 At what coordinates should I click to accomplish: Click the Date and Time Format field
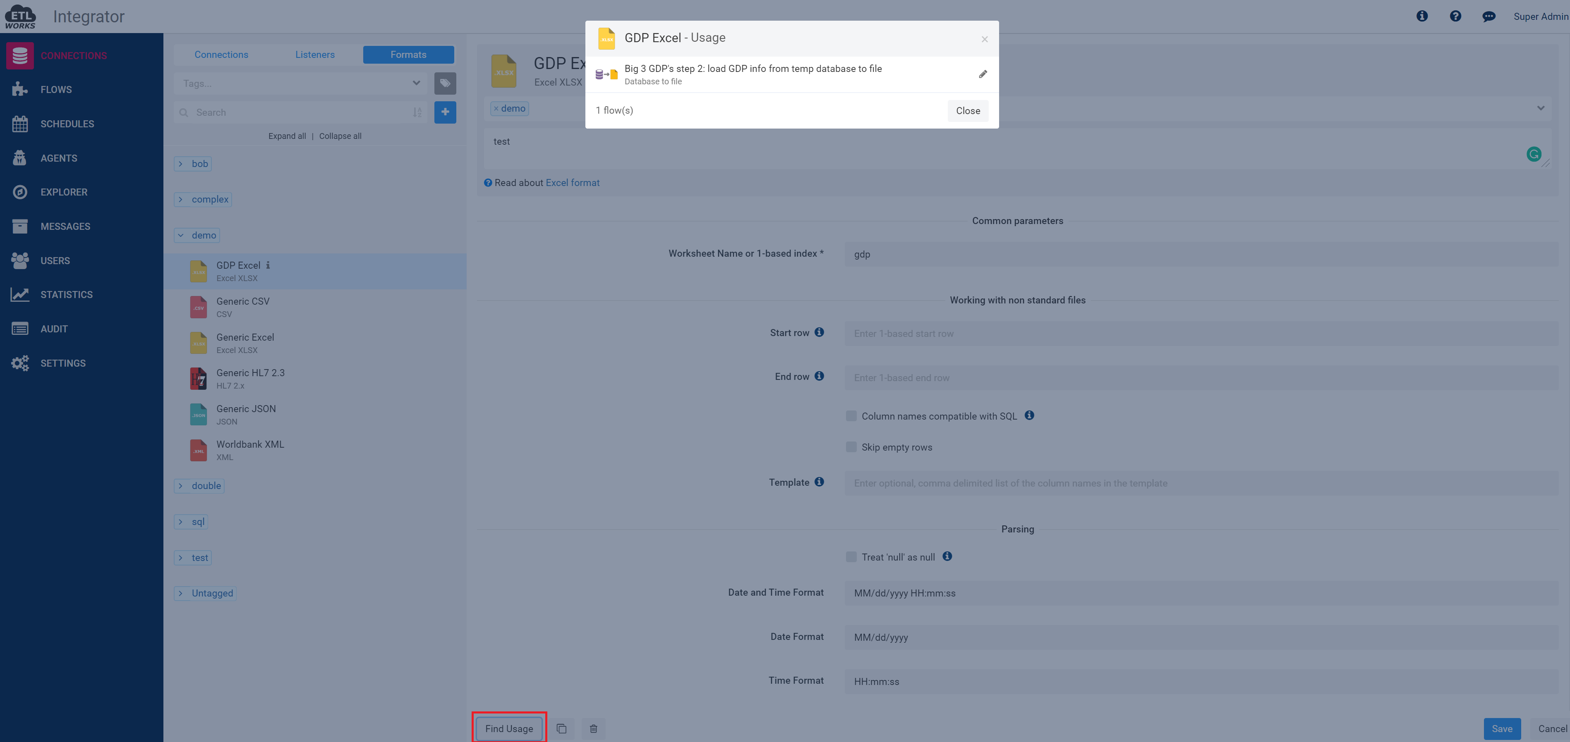coord(1201,593)
